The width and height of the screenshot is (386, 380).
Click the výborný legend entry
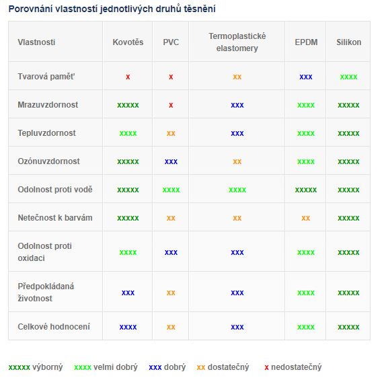(x=36, y=367)
